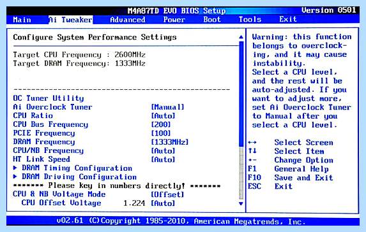This screenshot has width=366, height=232.
Task: Click F1 General Help hint
Action: coord(288,169)
